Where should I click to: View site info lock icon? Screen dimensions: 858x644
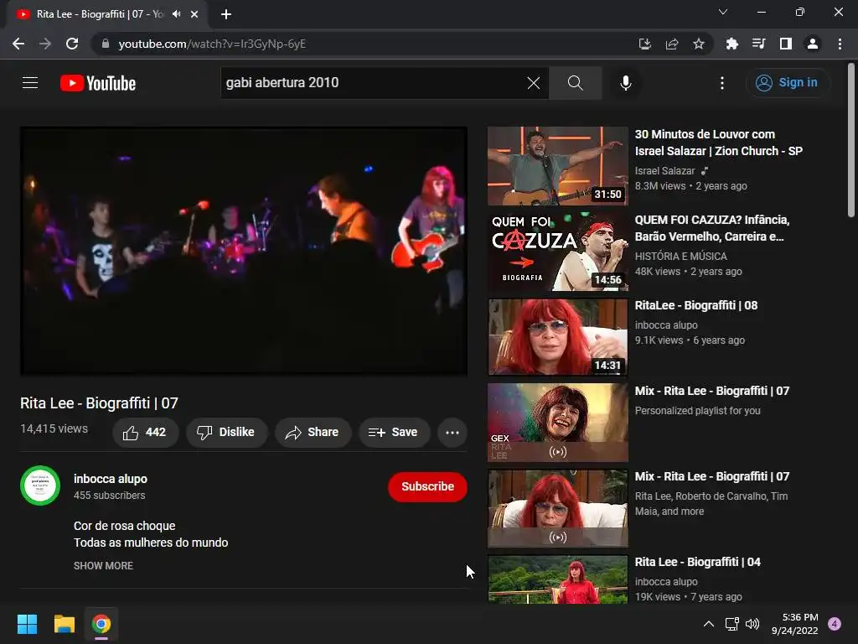(106, 44)
